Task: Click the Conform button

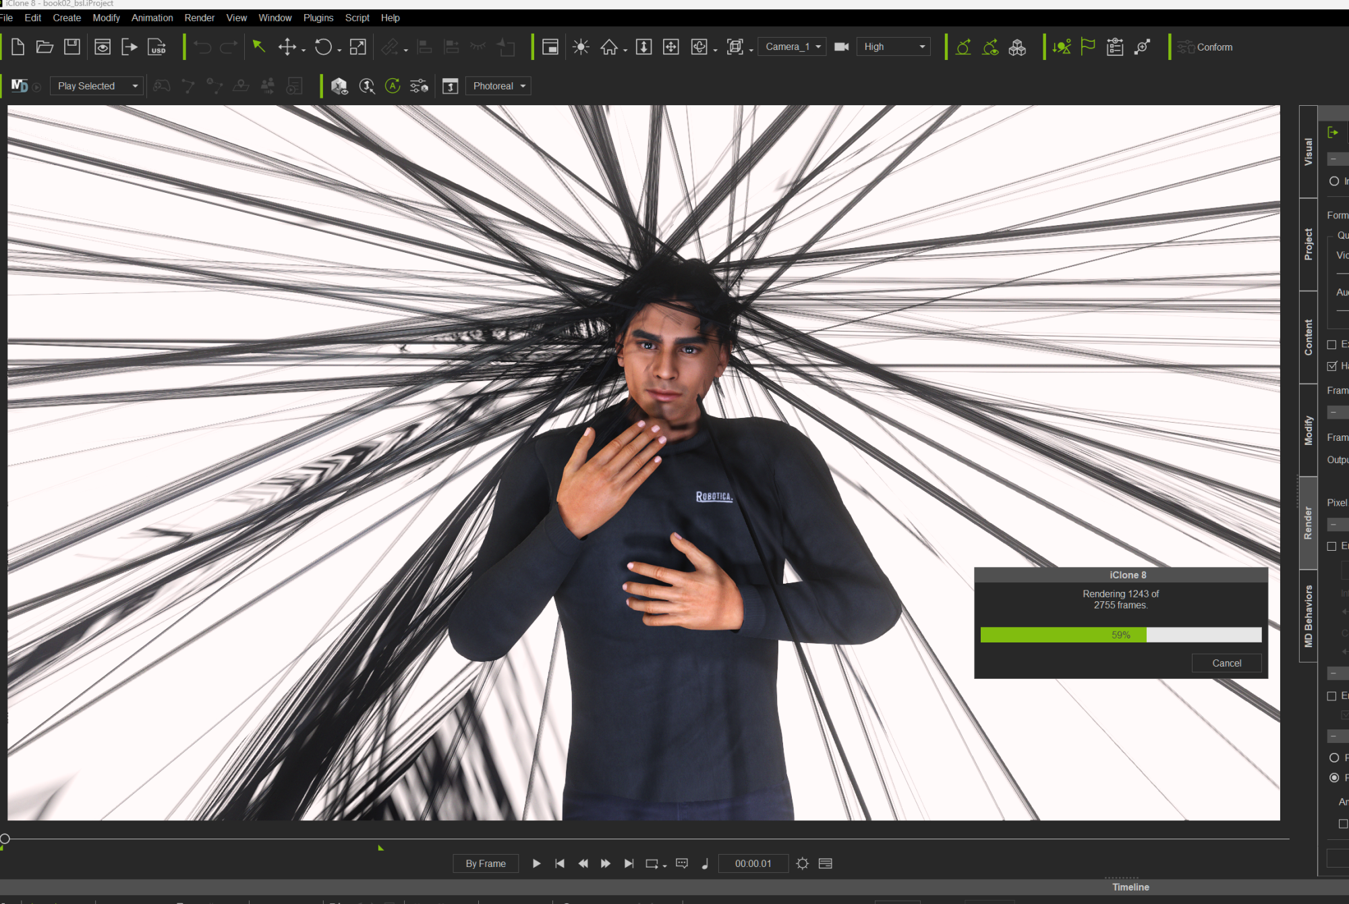Action: tap(1205, 47)
